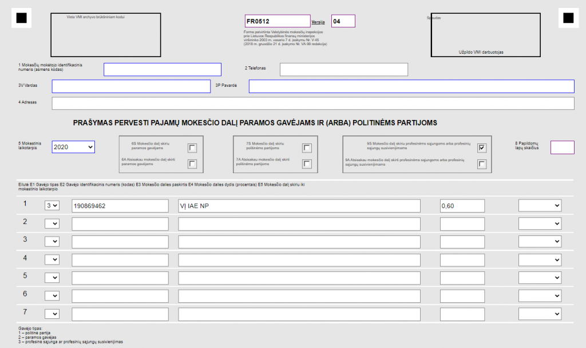Click row 1 percentage field showing 0,60

(x=462, y=206)
